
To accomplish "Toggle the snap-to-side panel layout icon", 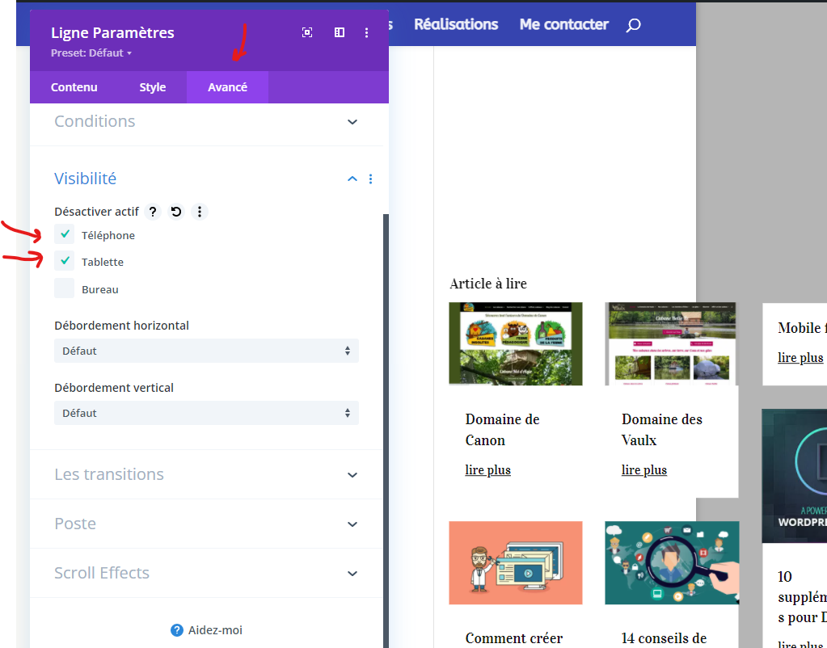I will point(339,32).
